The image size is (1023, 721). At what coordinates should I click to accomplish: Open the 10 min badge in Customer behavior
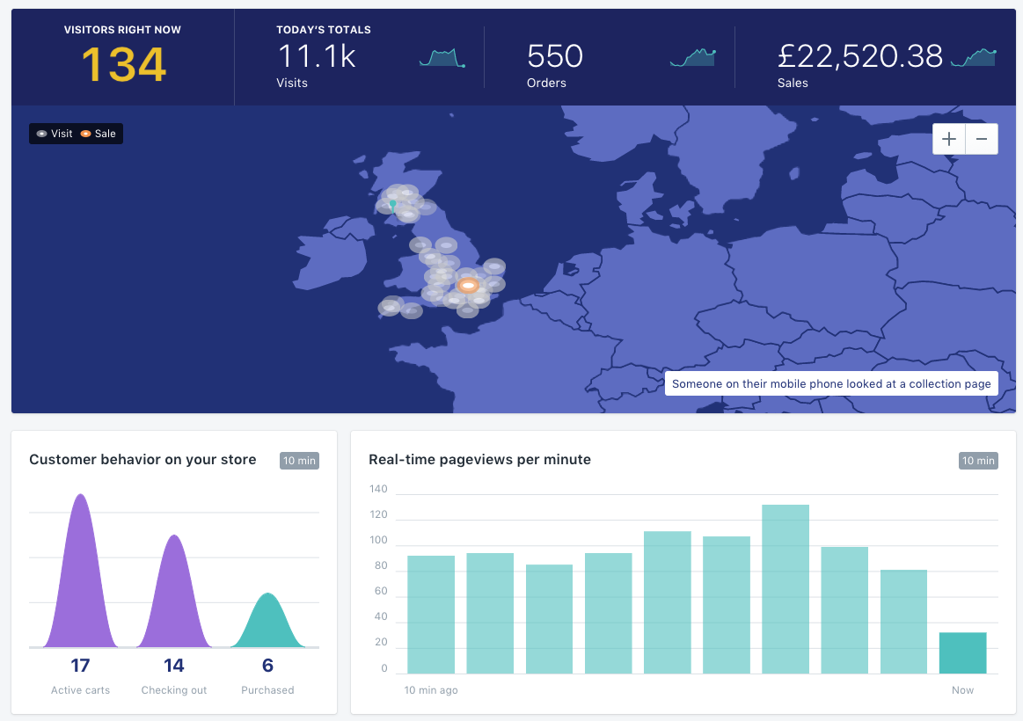coord(299,460)
